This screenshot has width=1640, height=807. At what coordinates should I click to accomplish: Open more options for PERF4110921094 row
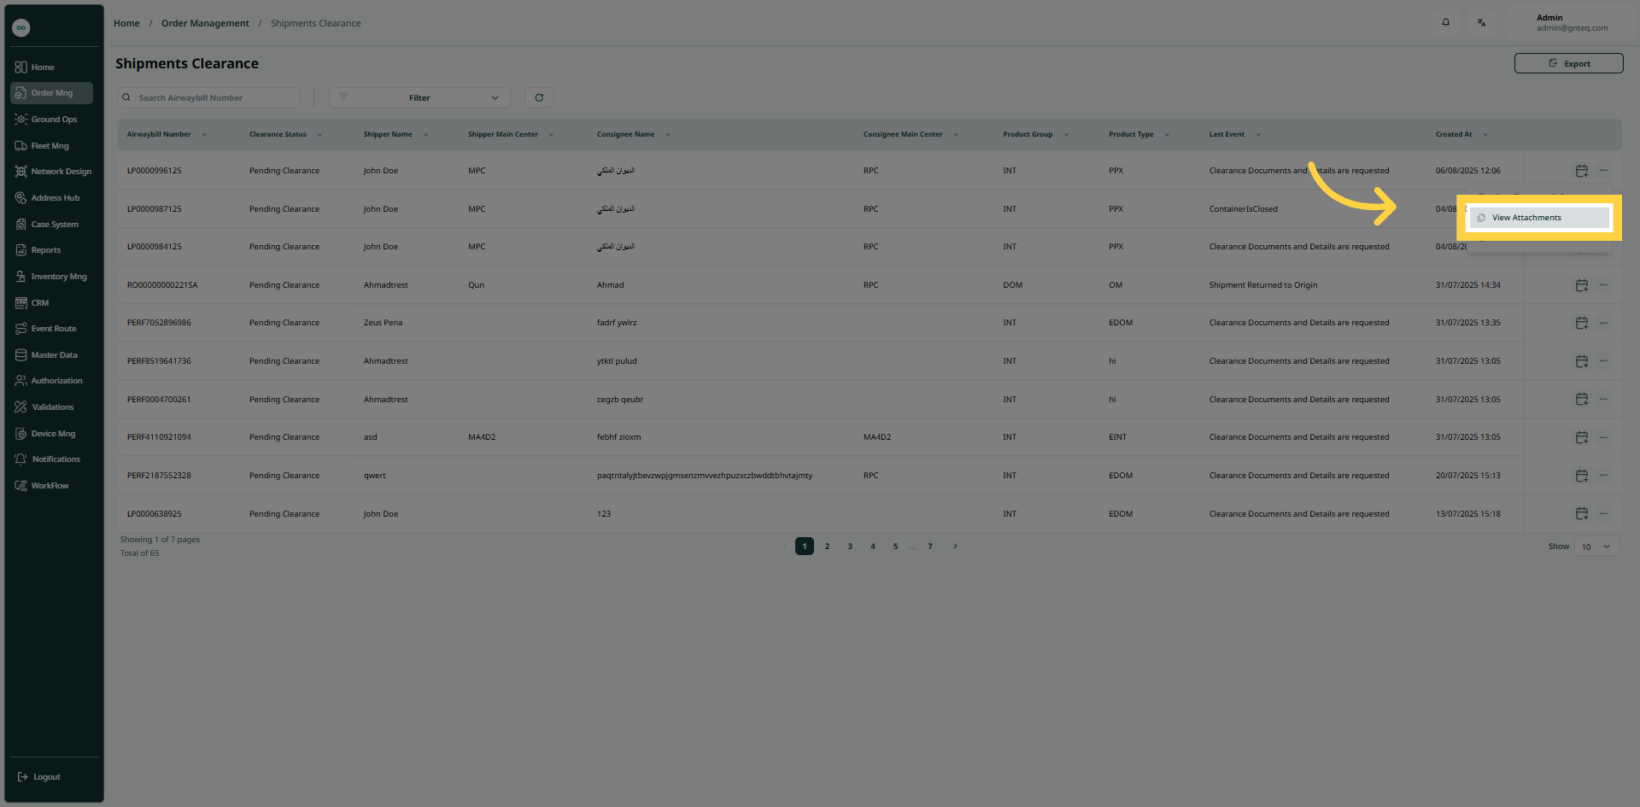point(1603,437)
